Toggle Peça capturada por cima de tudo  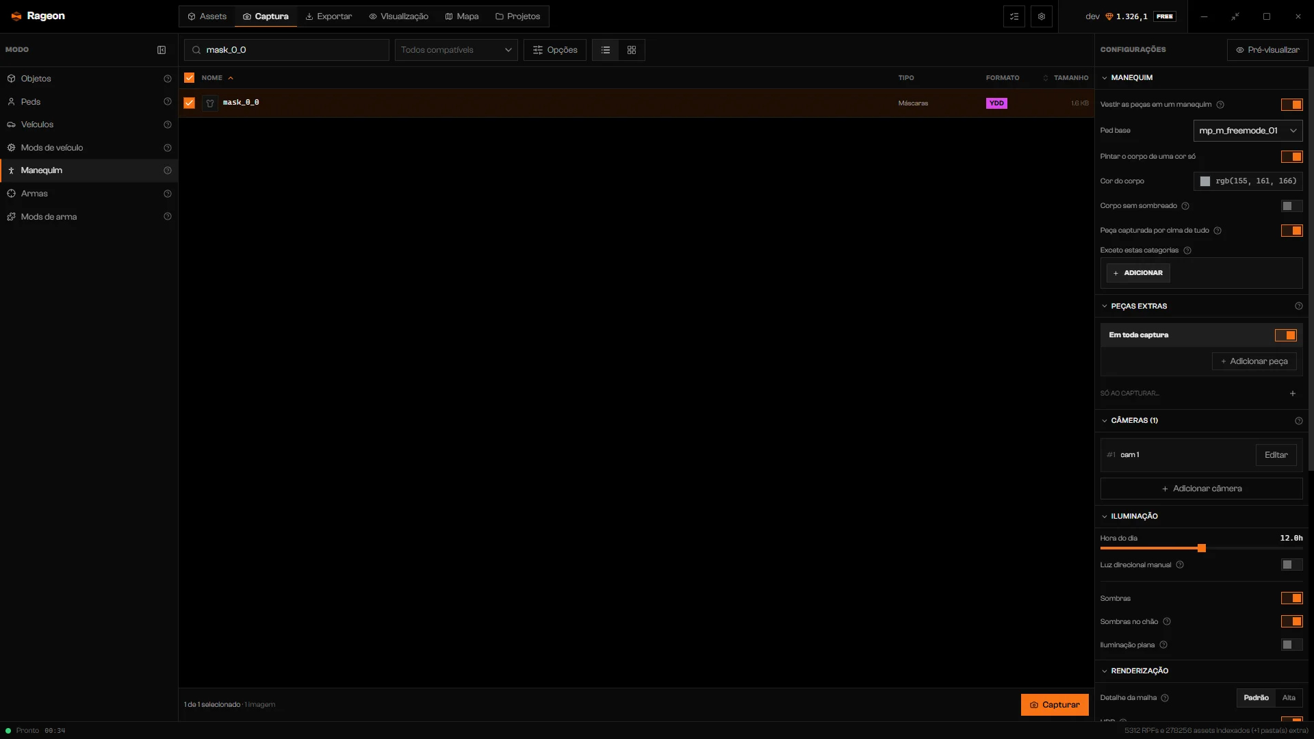click(1292, 231)
